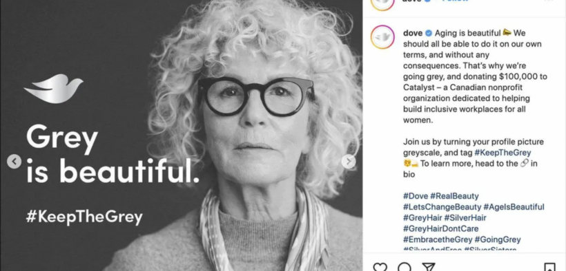Like the post with the heart icon
Viewport: 566px width, 271px height.
coord(380,267)
